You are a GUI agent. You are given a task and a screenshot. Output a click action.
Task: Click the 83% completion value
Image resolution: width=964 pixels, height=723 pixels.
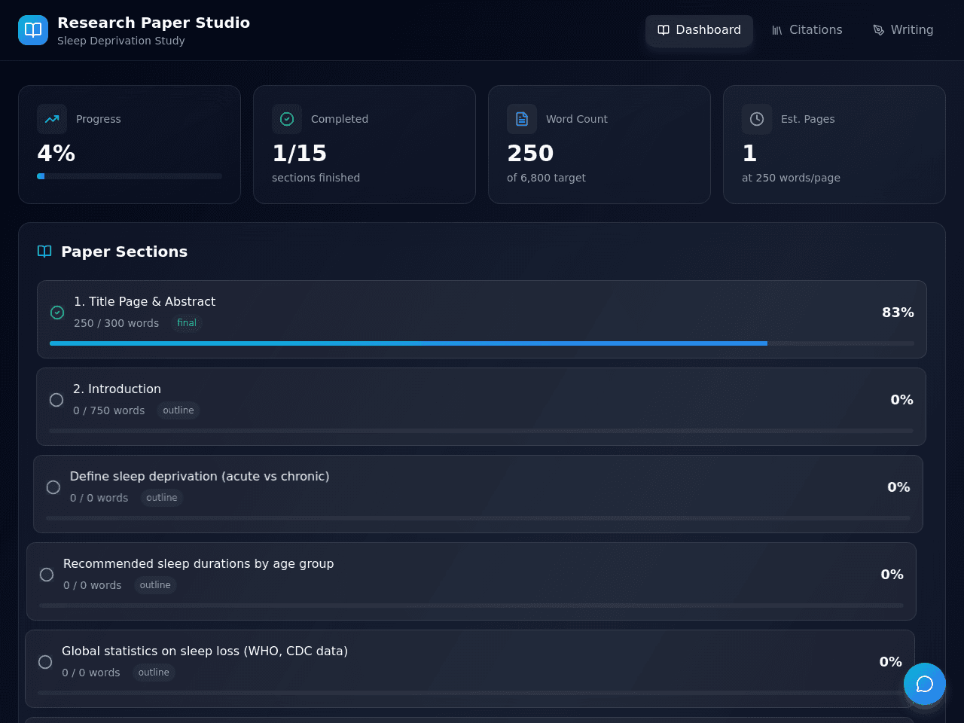(x=898, y=313)
